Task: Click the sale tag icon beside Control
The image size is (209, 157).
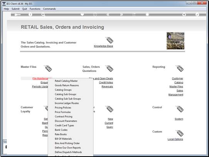Action: pos(180,109)
